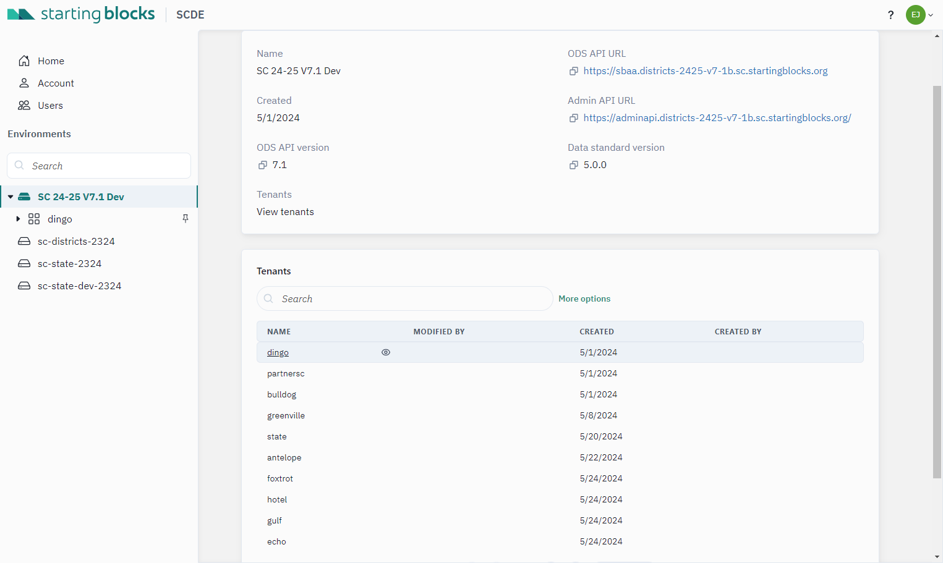Select dingo tenant in sidebar tree

(59, 219)
